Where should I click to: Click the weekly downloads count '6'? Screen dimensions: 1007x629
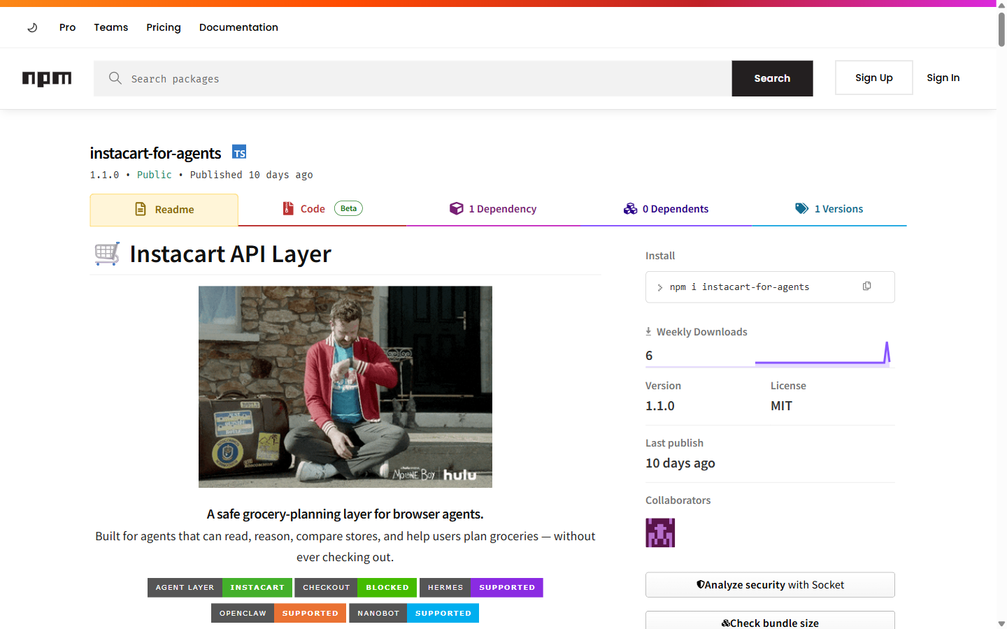[649, 356]
